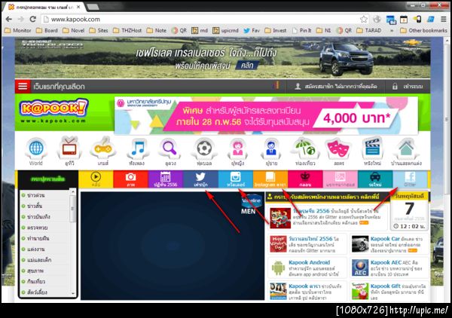
Task: Open the World globe icon category
Action: click(36, 152)
